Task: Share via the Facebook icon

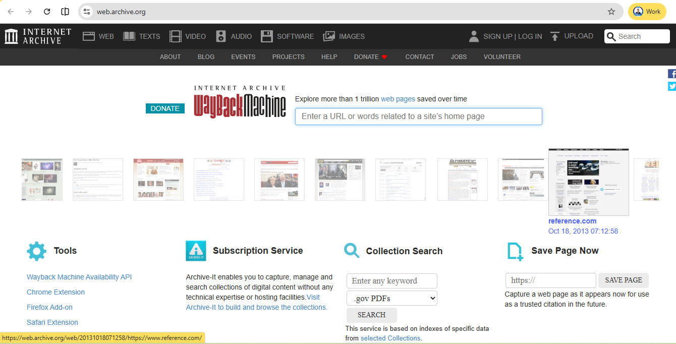Action: [x=671, y=74]
